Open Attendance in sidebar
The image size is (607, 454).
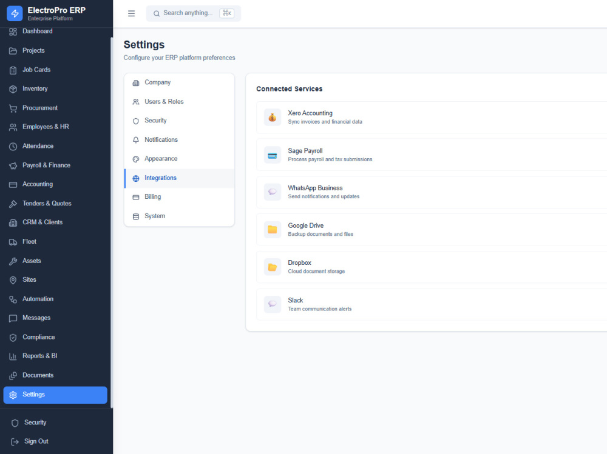point(55,146)
